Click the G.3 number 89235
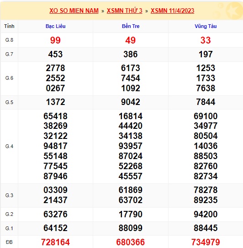 (x=206, y=200)
